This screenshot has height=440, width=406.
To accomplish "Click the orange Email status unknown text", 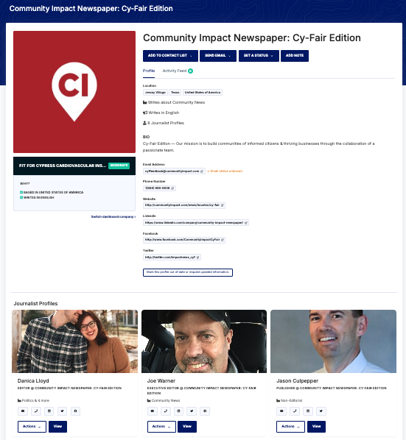I will pyautogui.click(x=225, y=171).
